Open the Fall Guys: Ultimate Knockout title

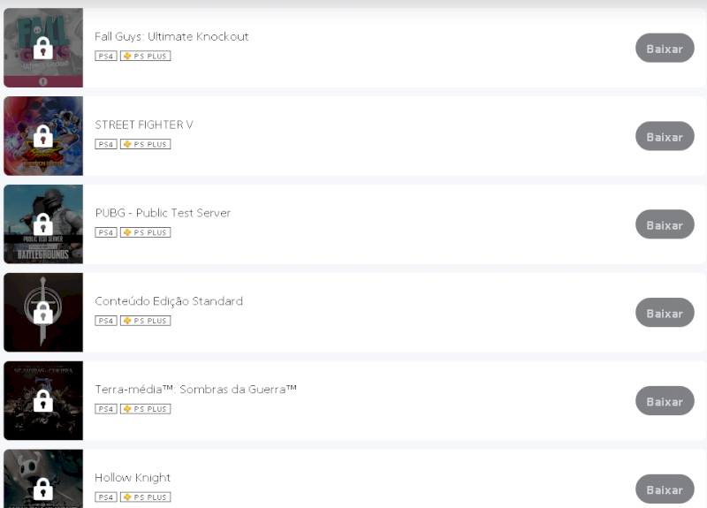tap(171, 37)
